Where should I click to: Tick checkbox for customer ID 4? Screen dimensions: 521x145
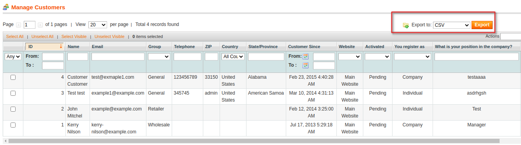13,78
